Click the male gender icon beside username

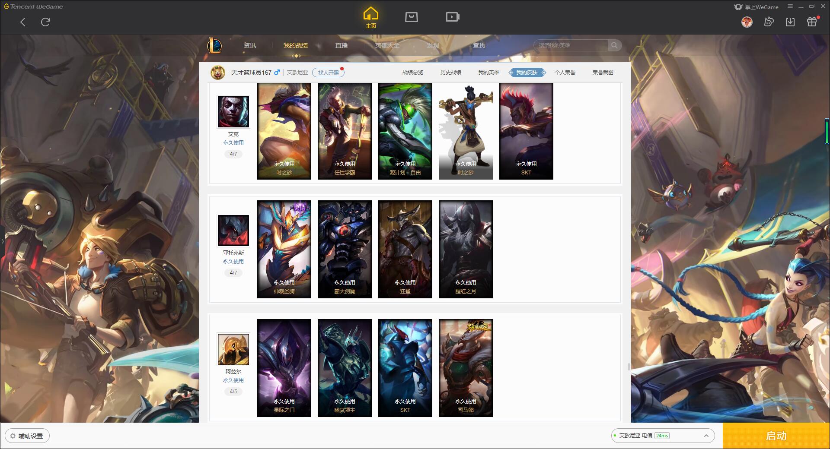[x=277, y=73]
